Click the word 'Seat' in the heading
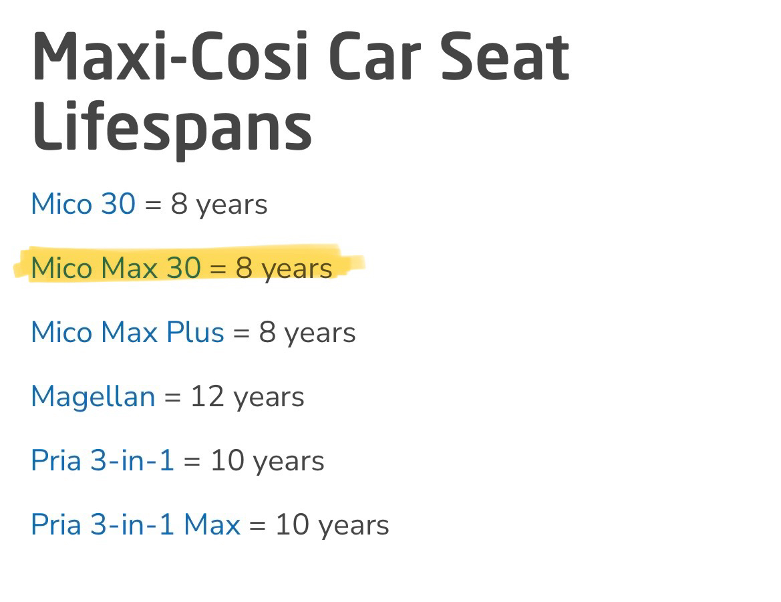The width and height of the screenshot is (781, 602). tap(504, 56)
